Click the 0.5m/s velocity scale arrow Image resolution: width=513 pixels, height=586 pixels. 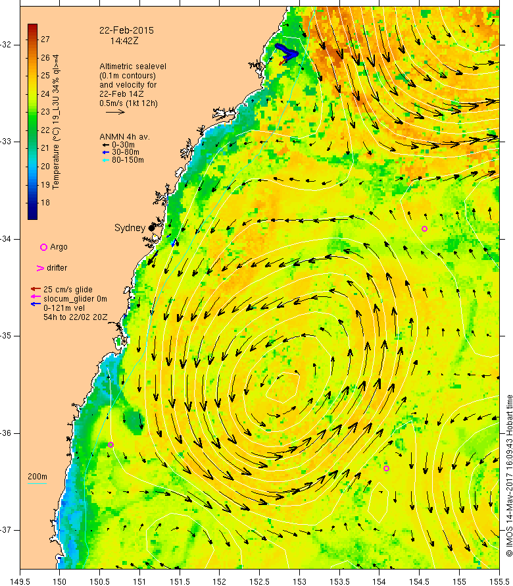[x=115, y=112]
